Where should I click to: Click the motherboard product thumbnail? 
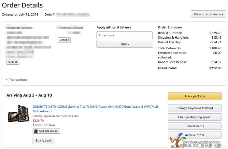coord(19,113)
